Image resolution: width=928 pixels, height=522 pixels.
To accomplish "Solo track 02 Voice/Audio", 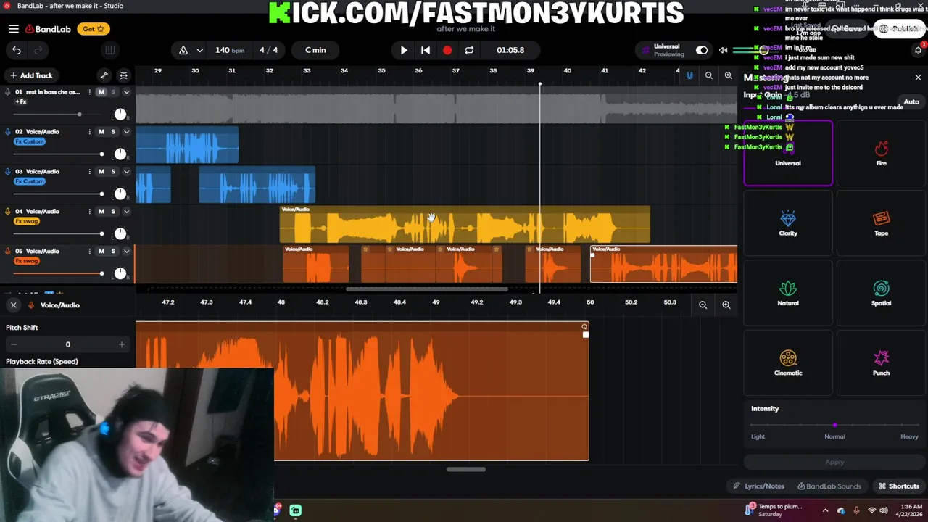I will 113,132.
